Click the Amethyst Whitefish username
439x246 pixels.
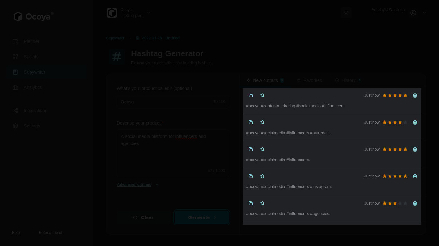(x=388, y=10)
